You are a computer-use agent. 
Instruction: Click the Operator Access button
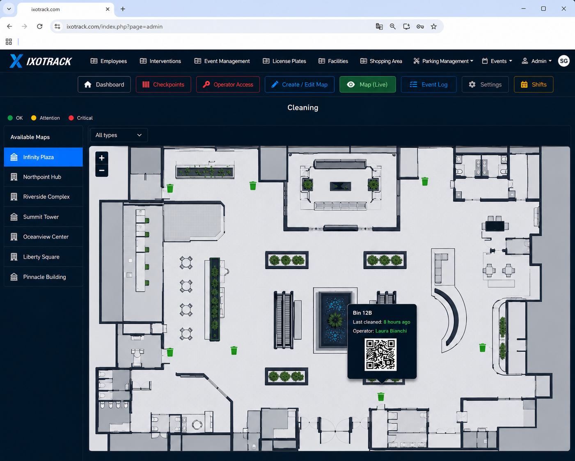[x=228, y=85]
